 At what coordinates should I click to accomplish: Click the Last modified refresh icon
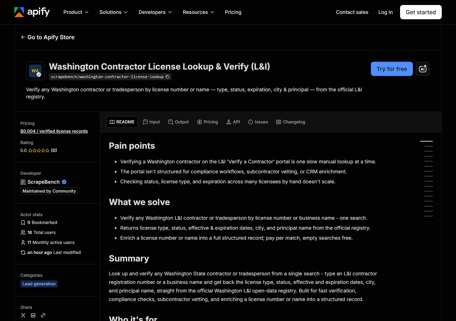pos(23,253)
